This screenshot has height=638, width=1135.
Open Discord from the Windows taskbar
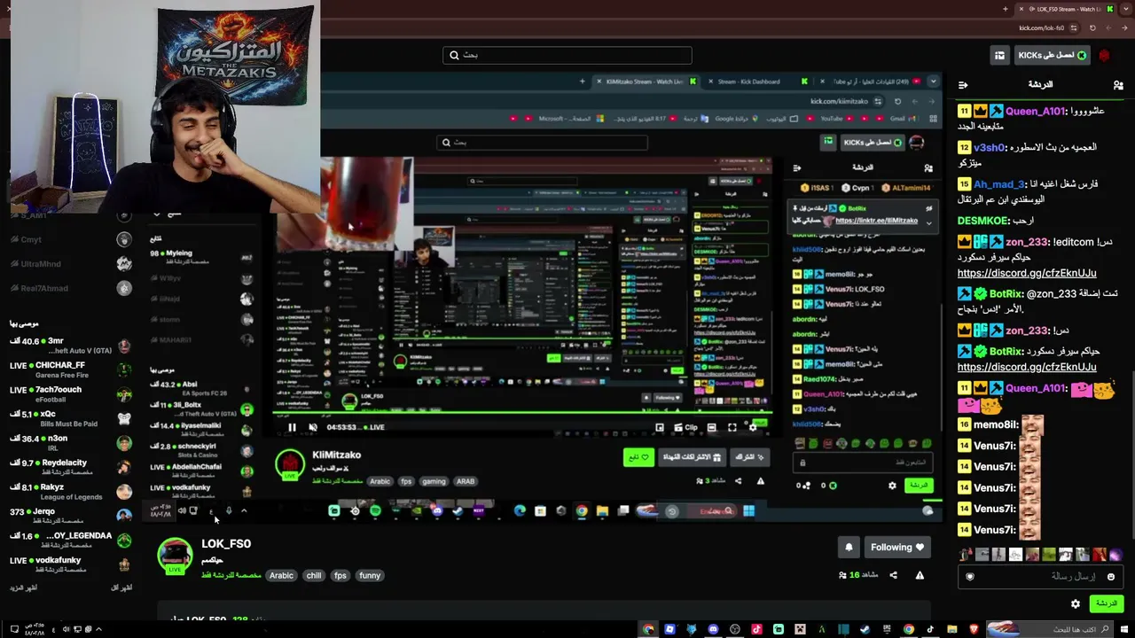tap(713, 630)
